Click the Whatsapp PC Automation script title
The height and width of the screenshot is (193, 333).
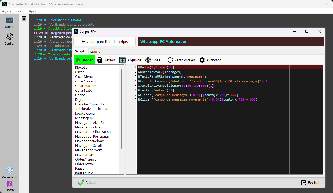click(x=164, y=42)
